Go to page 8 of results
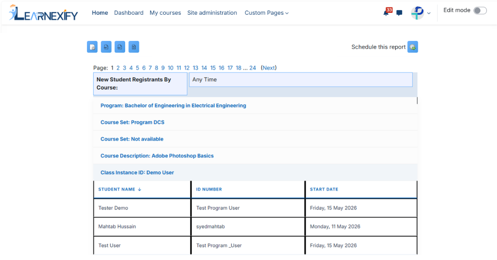Image resolution: width=497 pixels, height=260 pixels. [156, 68]
